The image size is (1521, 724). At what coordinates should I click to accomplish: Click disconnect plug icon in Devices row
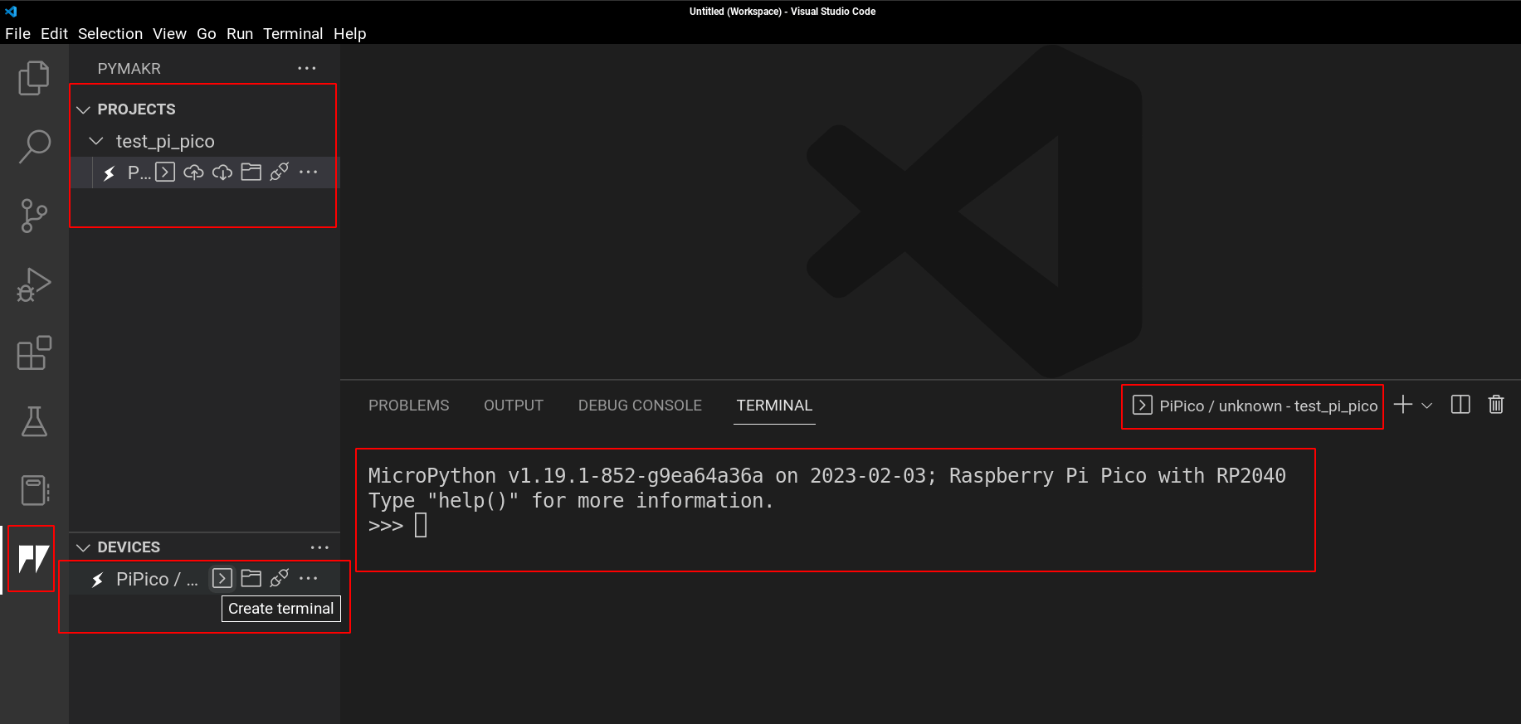point(280,578)
